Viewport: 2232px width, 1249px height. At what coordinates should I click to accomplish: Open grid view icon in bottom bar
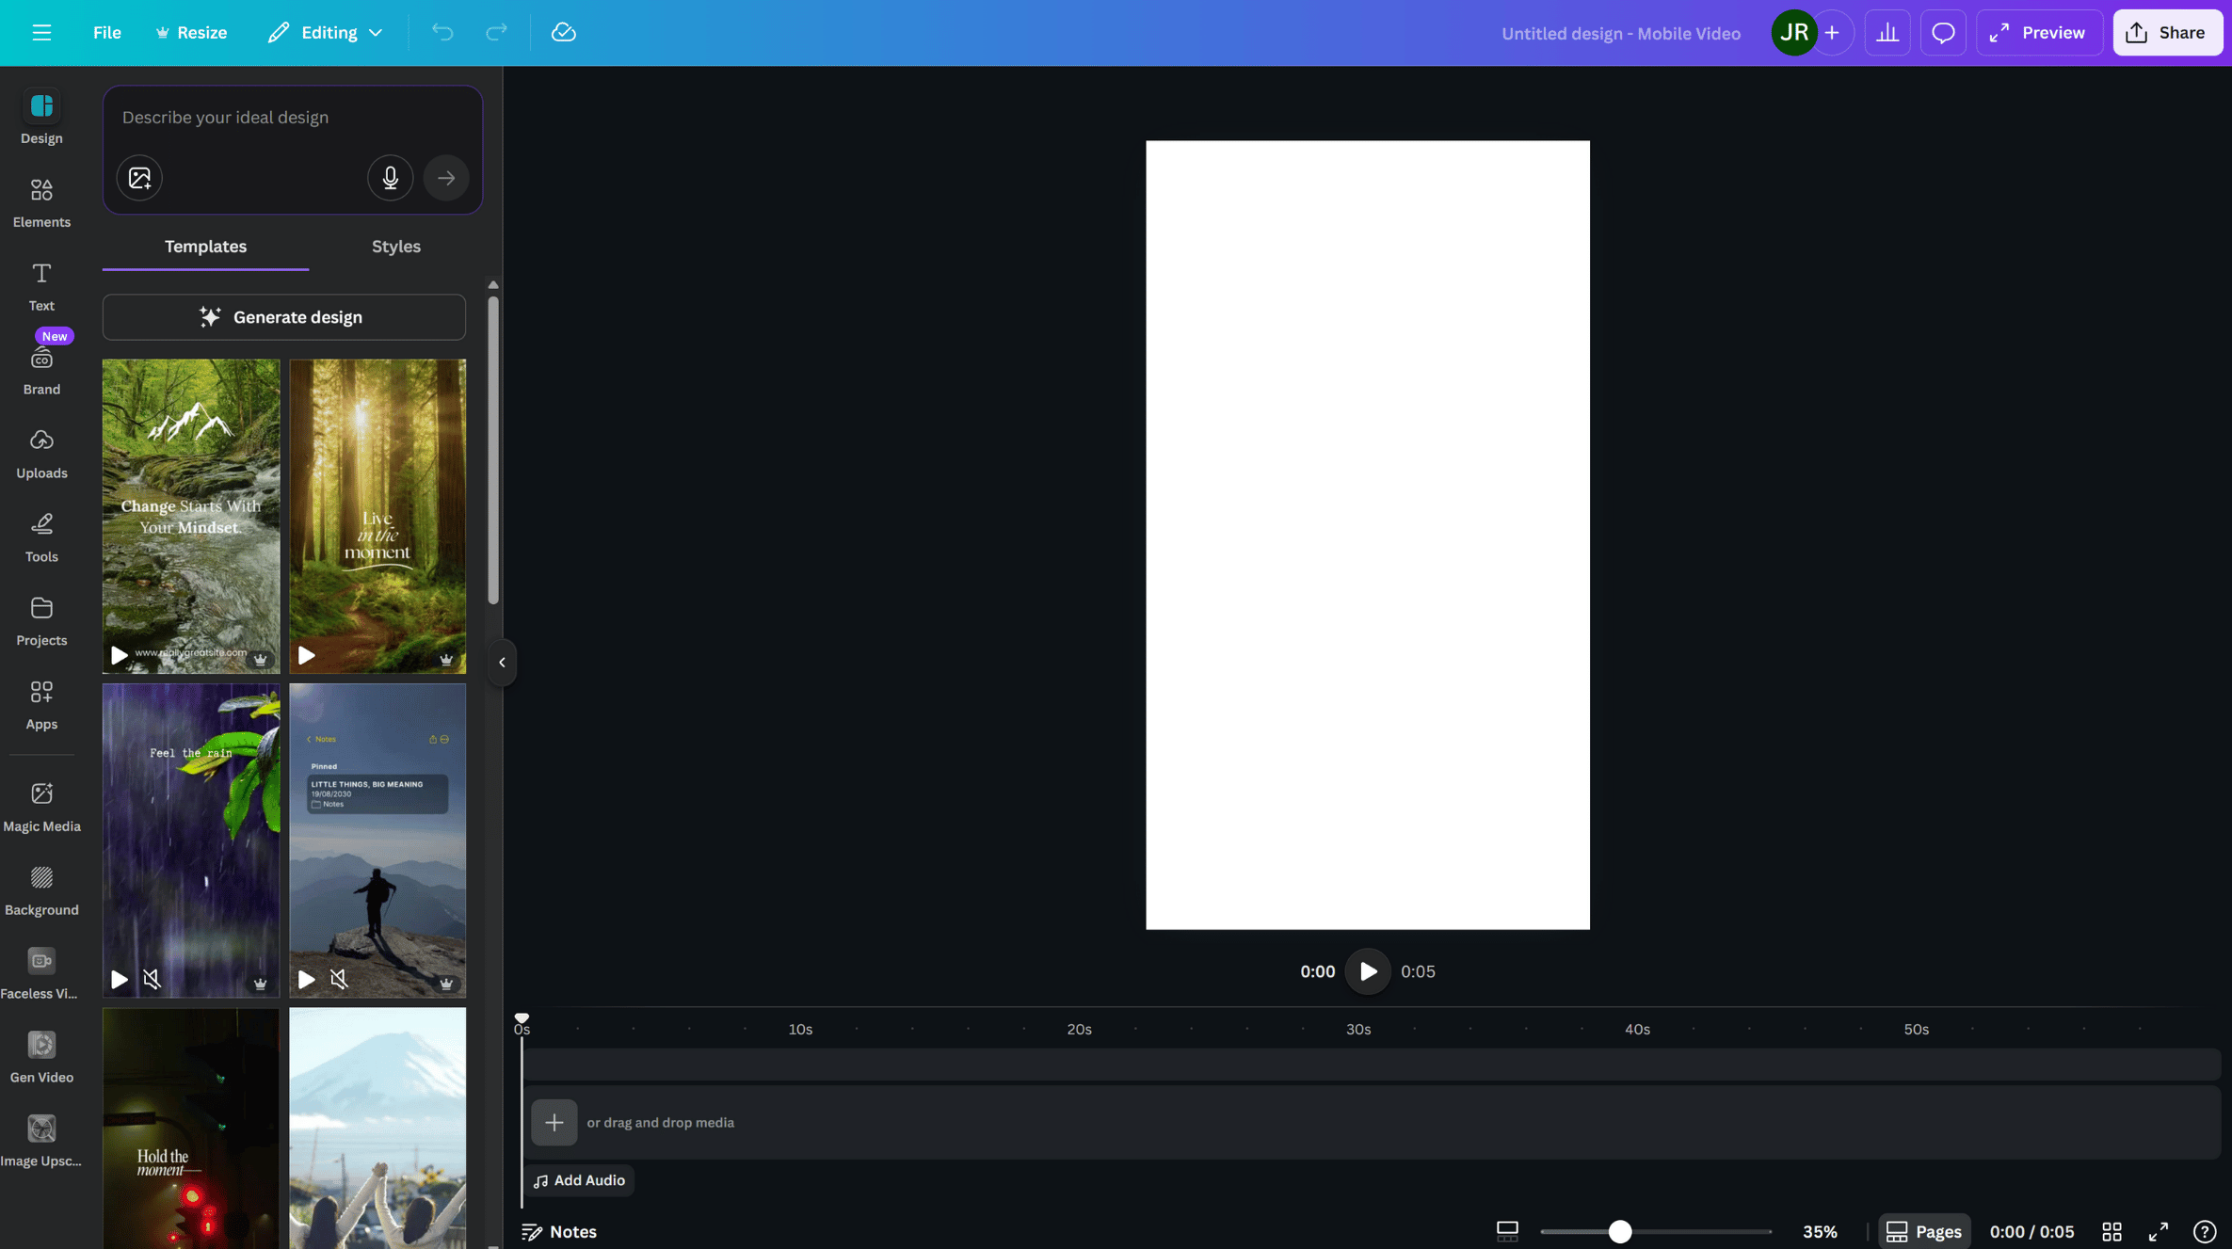pyautogui.click(x=2112, y=1231)
